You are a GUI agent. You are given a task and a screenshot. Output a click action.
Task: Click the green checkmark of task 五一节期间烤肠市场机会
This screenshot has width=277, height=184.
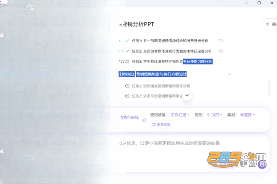pos(127,41)
